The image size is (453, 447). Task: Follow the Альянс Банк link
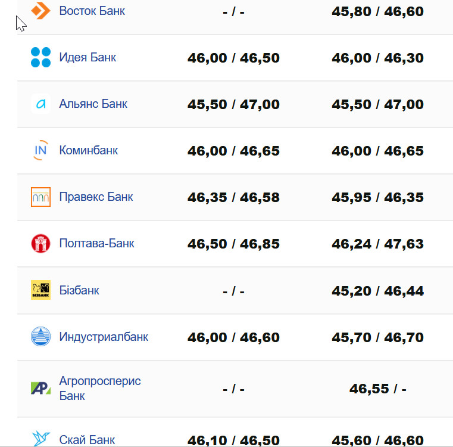[93, 104]
